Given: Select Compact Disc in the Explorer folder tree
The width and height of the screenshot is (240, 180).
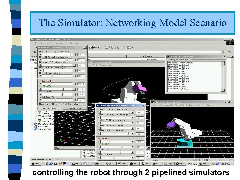Looking at the screenshot, I should pos(46,113).
